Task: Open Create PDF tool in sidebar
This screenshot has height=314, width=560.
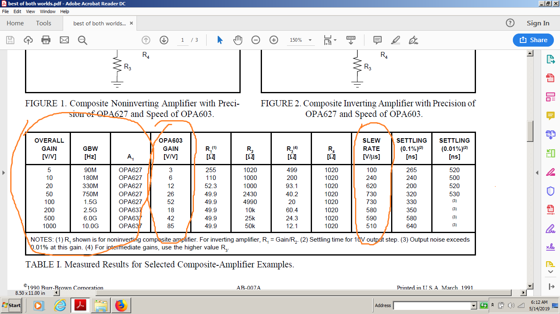Action: pos(551,78)
